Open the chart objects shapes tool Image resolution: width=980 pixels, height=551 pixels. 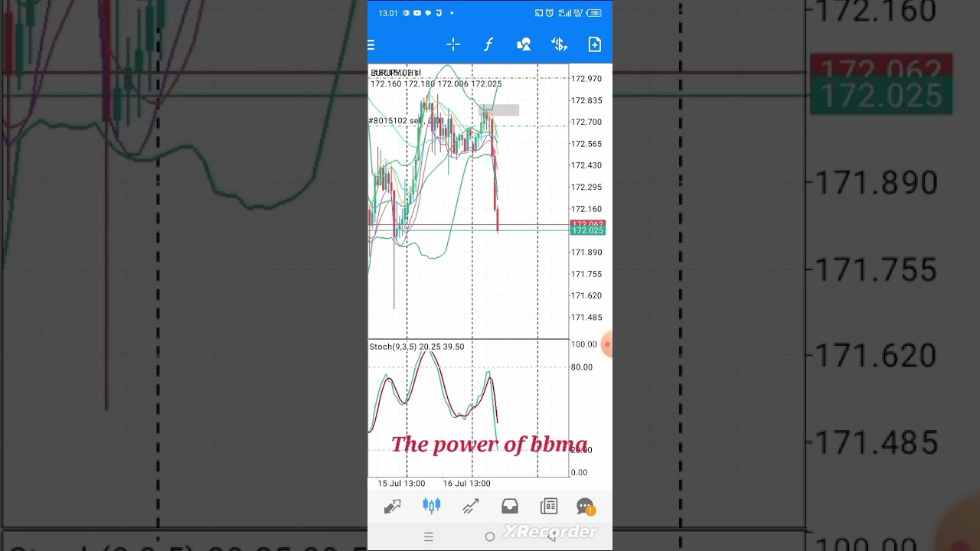click(x=524, y=45)
